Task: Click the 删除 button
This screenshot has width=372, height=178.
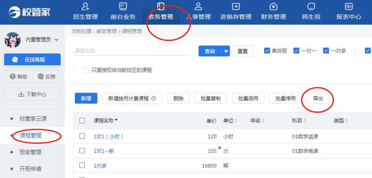Action: click(178, 98)
